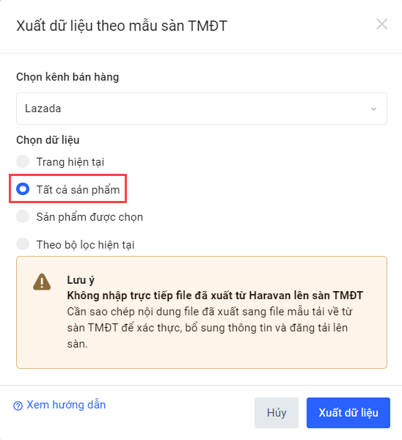Expand the chevron arrow in the Lazada field

tap(373, 109)
